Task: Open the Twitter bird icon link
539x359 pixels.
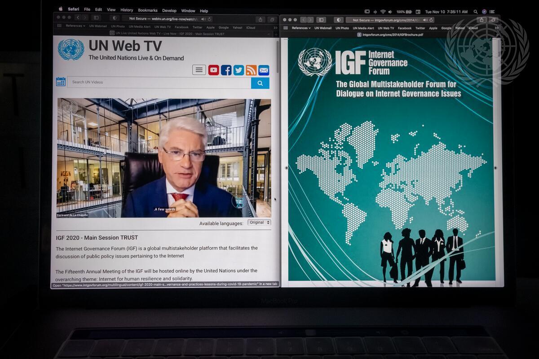Action: click(x=239, y=70)
